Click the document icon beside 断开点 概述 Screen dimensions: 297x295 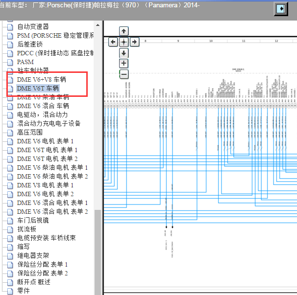pos(10,282)
